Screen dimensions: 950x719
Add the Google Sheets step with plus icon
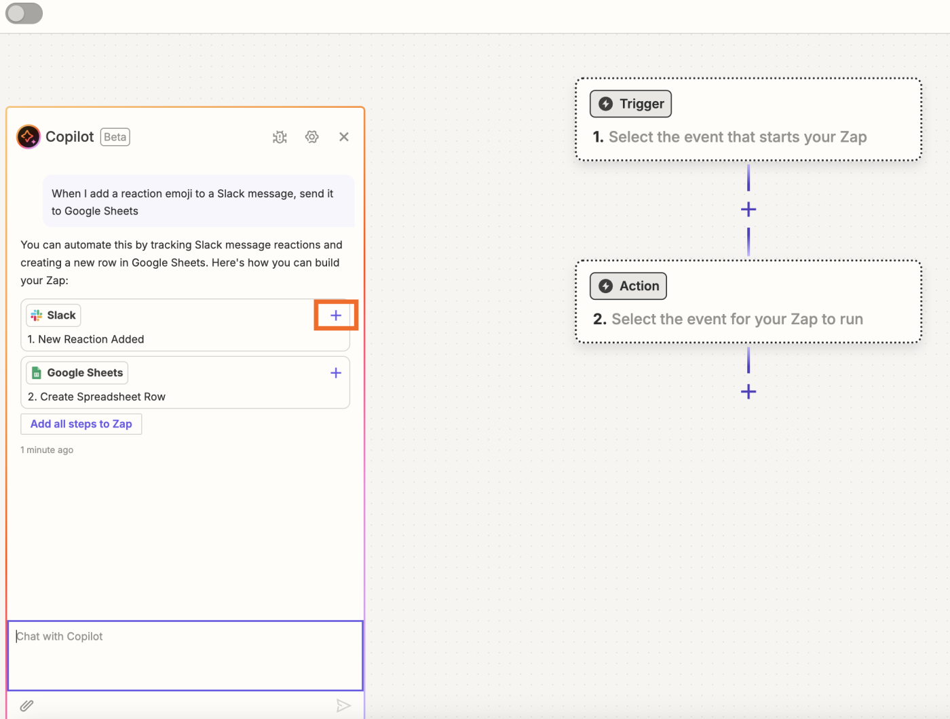pos(336,373)
